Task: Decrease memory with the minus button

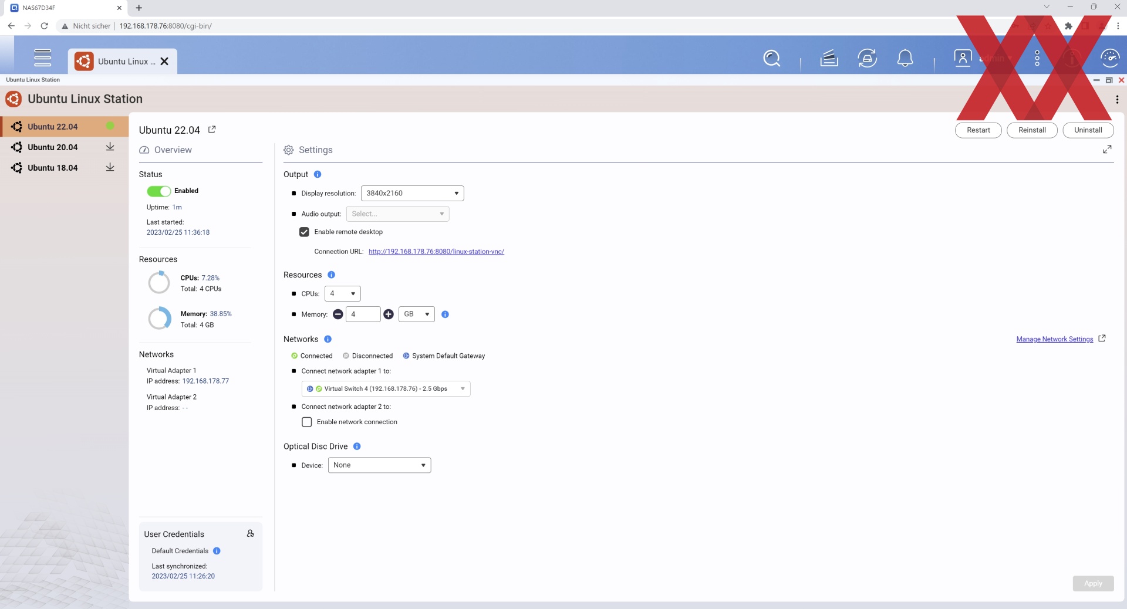Action: (x=338, y=314)
